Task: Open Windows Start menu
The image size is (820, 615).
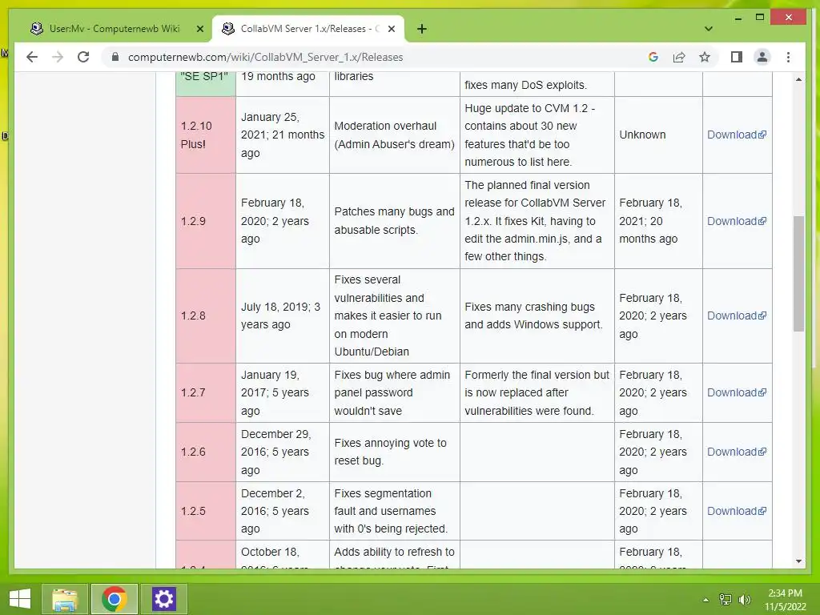Action: pos(19,599)
